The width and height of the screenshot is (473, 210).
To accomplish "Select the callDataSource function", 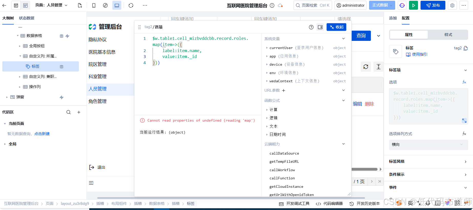I will (x=284, y=153).
